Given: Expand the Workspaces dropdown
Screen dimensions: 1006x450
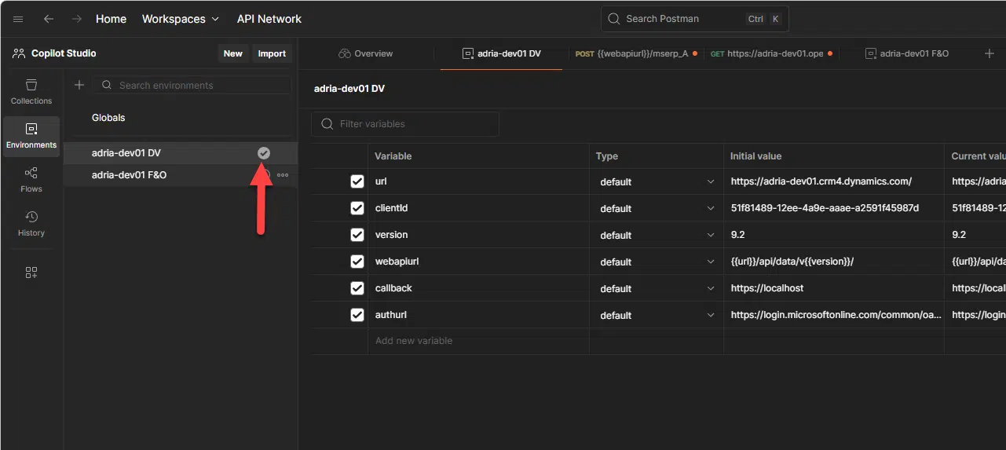Looking at the screenshot, I should [x=181, y=19].
